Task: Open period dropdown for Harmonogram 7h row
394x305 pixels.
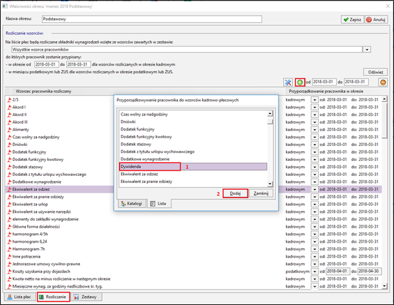Action: point(314,249)
